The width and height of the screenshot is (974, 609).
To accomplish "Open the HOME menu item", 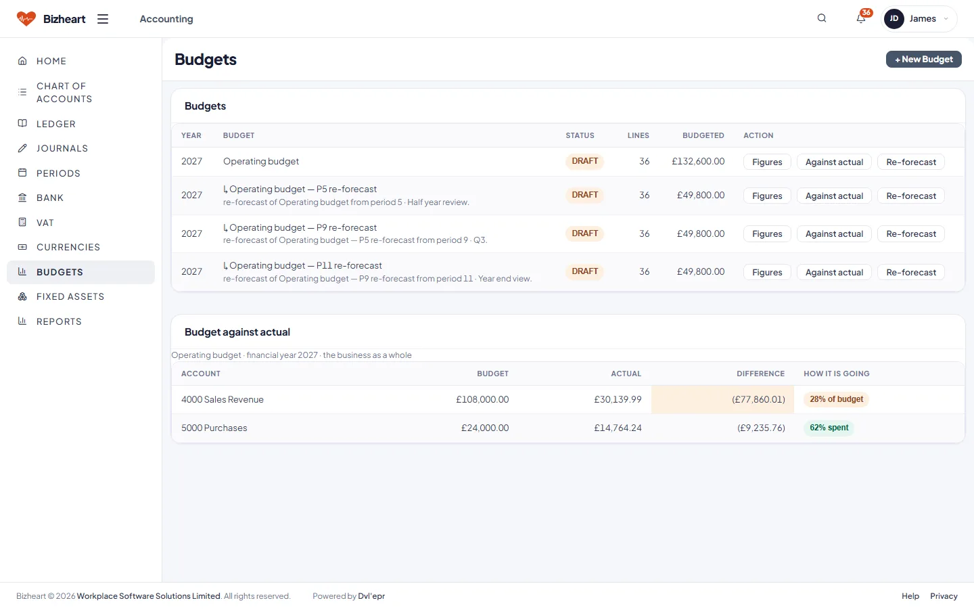I will click(80, 61).
